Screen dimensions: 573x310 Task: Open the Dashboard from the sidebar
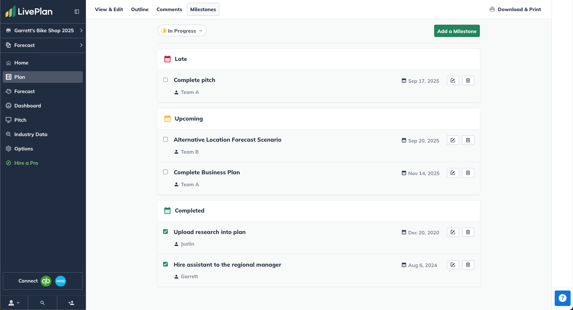pyautogui.click(x=27, y=105)
